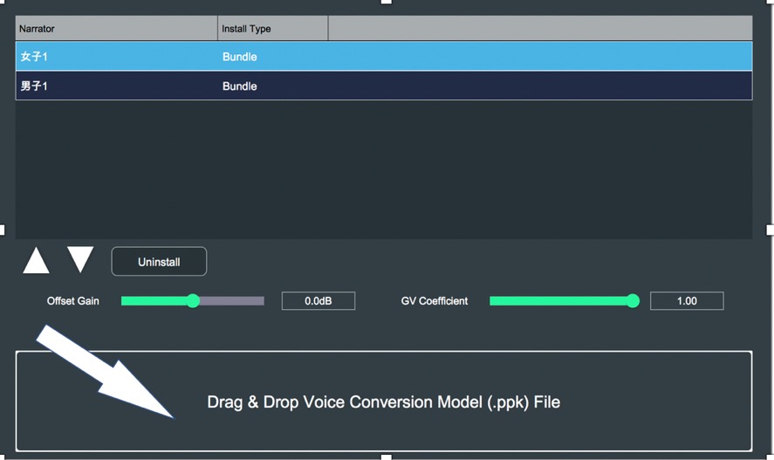Screen dimensions: 774x460
Task: Click the green filled GV Coefficient slider track
Action: (558, 301)
